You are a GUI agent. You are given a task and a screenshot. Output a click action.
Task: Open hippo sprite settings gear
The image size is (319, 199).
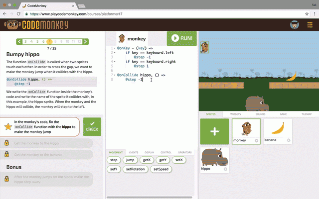pyautogui.click(x=225, y=169)
